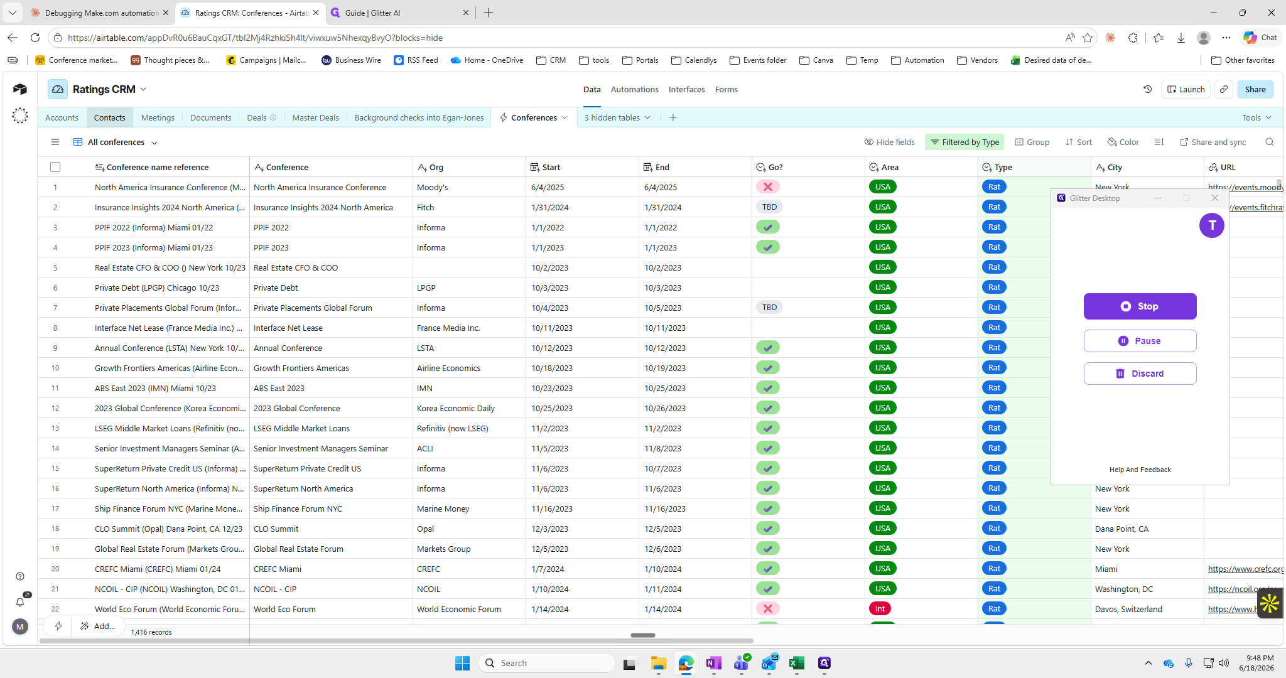Click the Glitter Desktop T avatar

[1211, 225]
